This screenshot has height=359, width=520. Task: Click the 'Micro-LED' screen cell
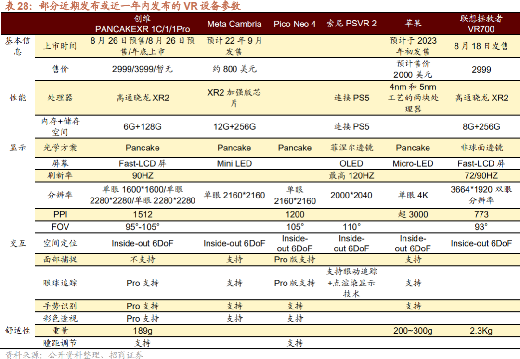pyautogui.click(x=413, y=163)
